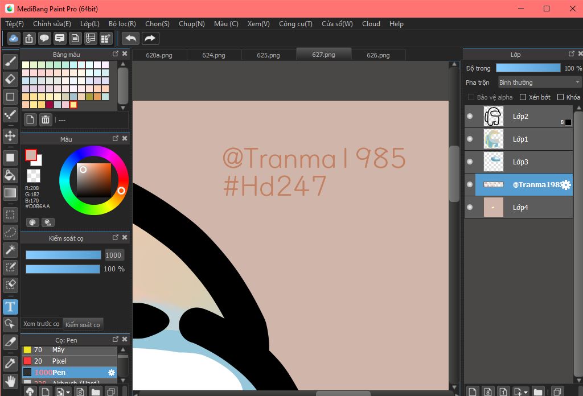Open the Help menu
The height and width of the screenshot is (396, 583).
point(396,24)
